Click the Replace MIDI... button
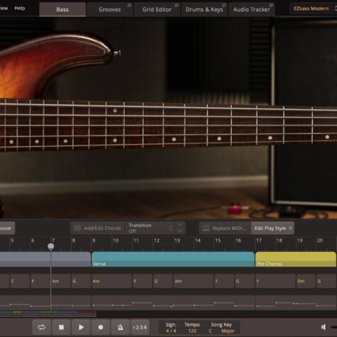337x337 pixels. [x=224, y=228]
